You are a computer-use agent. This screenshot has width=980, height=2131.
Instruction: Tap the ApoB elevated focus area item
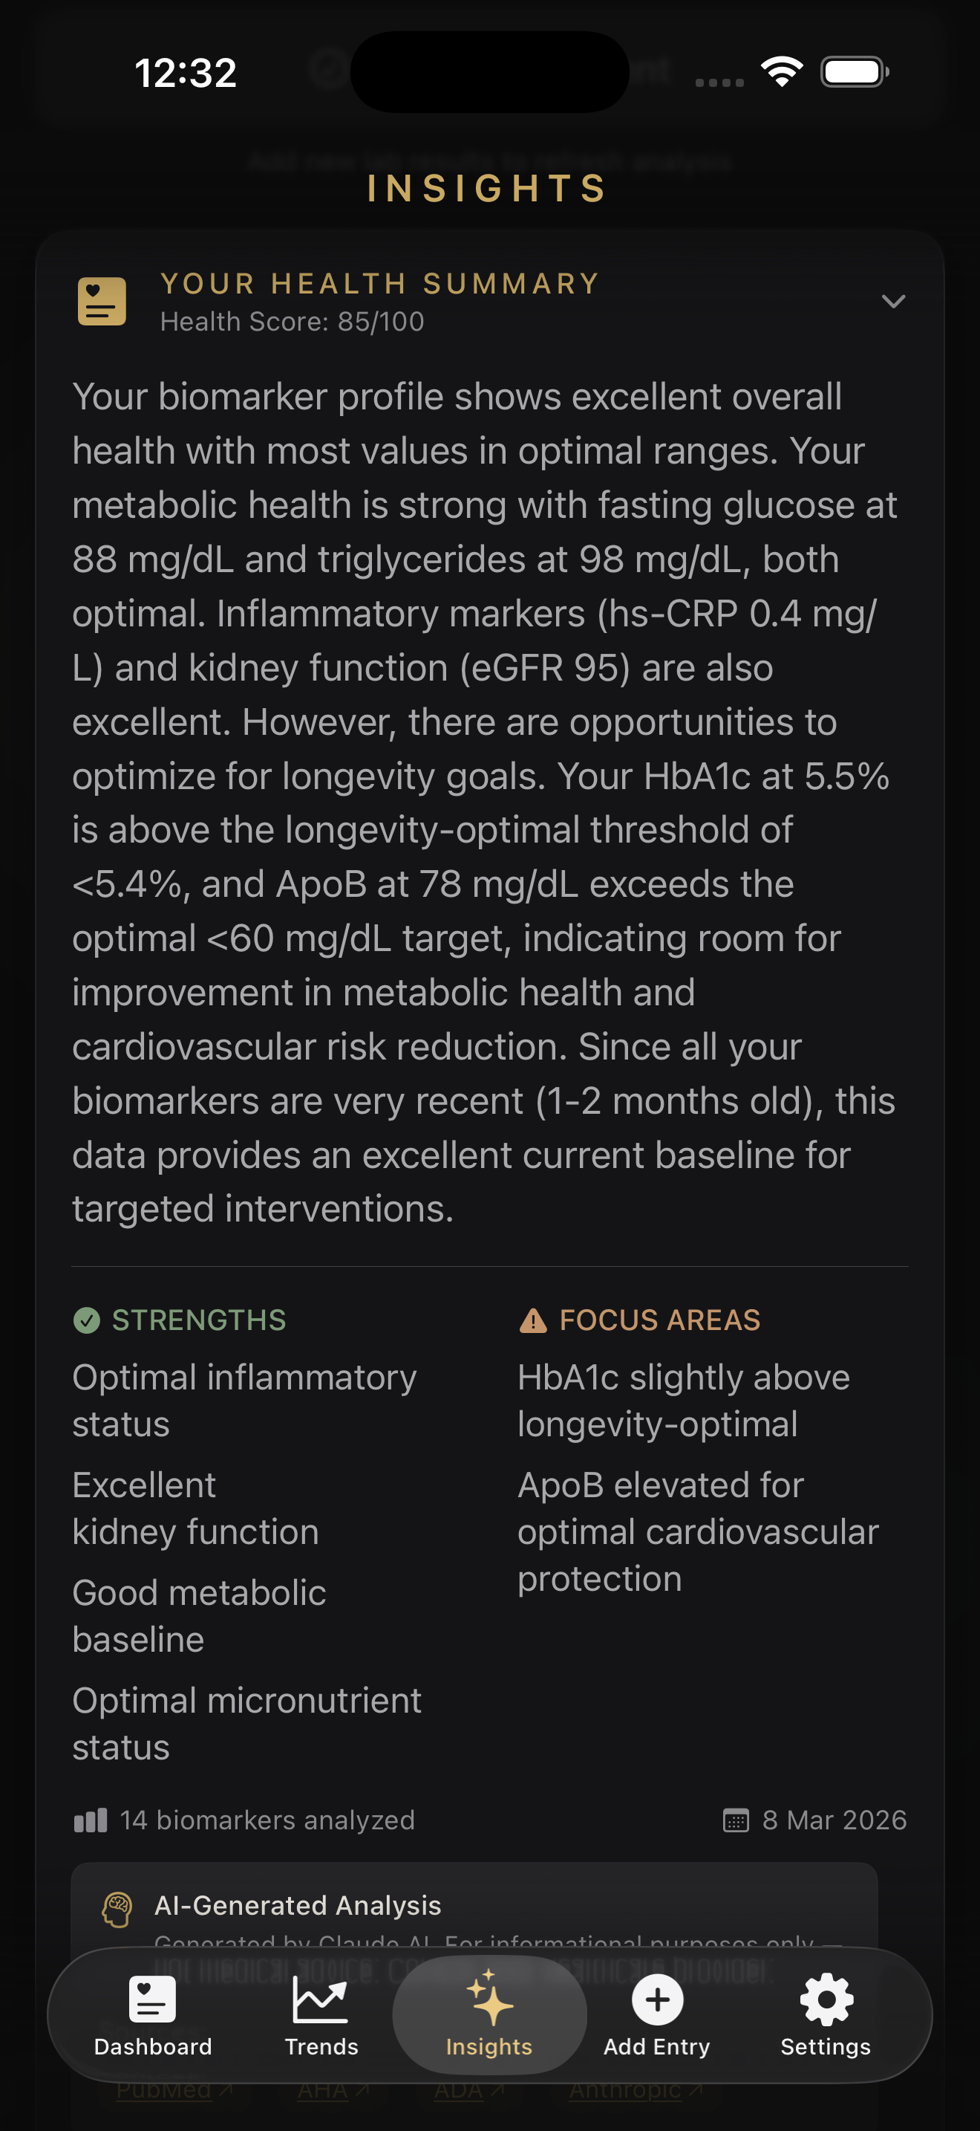click(698, 1531)
